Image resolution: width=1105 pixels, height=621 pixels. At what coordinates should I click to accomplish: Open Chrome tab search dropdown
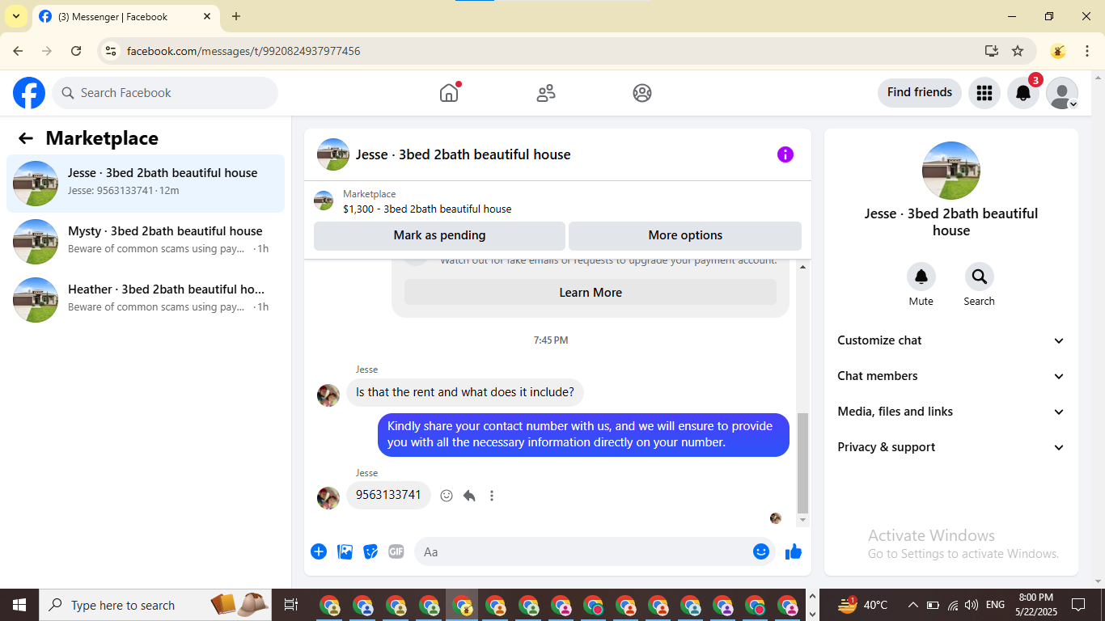16,16
